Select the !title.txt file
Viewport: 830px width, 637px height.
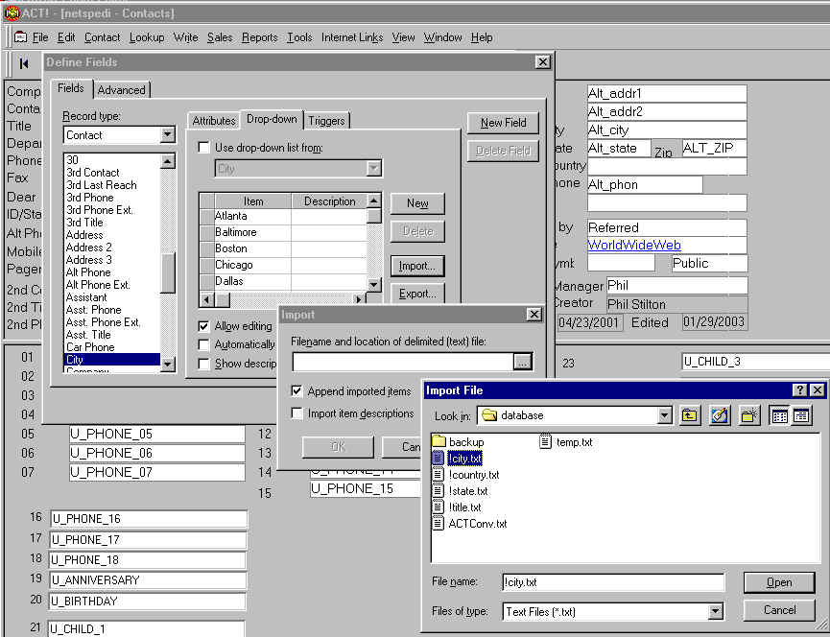click(457, 507)
